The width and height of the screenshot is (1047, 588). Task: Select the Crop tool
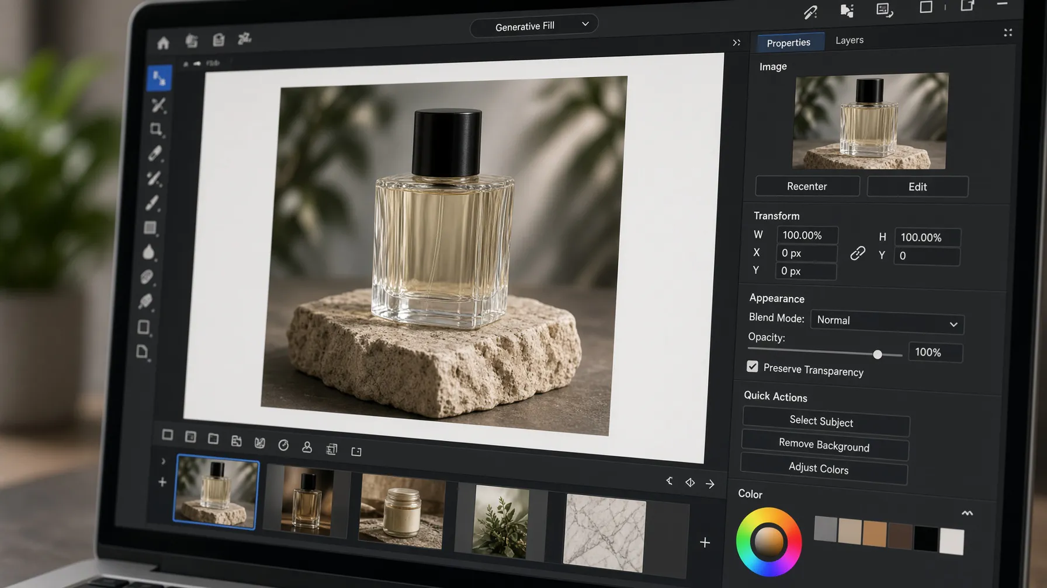coord(156,129)
